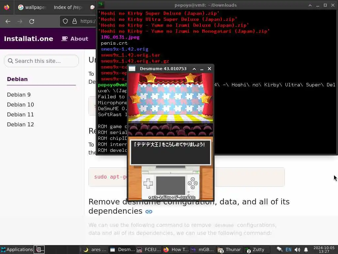The height and width of the screenshot is (254, 338).
Task: Tap the DS console illustration in the game
Action: (171, 183)
